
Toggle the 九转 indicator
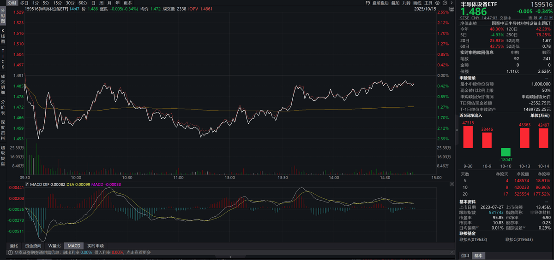click(x=406, y=3)
